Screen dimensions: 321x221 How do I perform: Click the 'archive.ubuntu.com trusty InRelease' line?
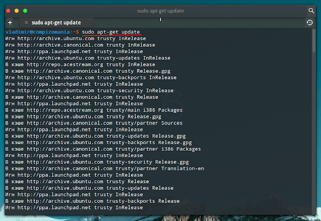tap(76, 39)
